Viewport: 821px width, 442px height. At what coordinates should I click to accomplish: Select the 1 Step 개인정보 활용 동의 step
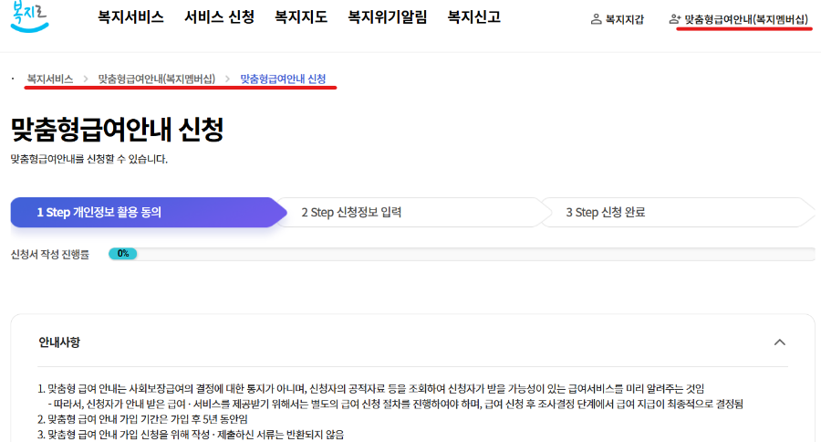148,213
